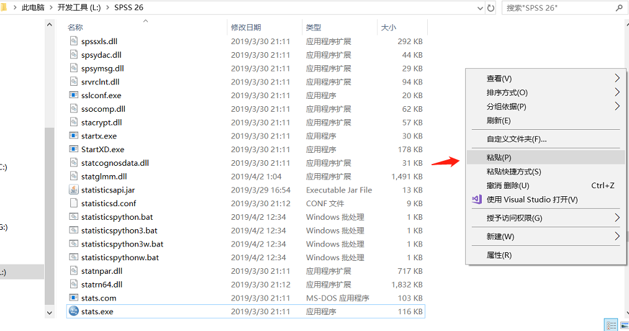Switch to details view layout icon
The image size is (629, 331).
click(x=611, y=325)
